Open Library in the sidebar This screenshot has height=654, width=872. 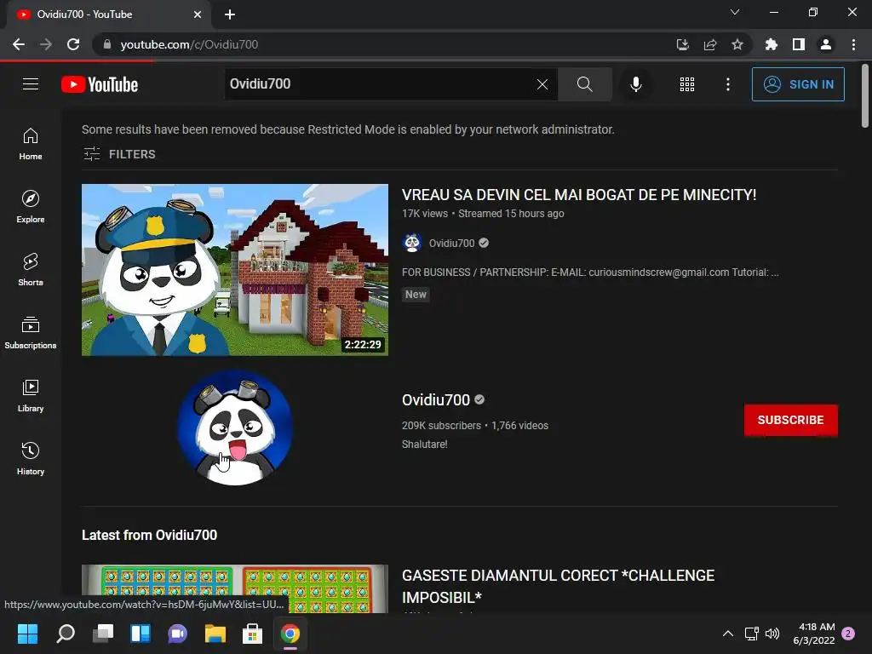point(31,395)
